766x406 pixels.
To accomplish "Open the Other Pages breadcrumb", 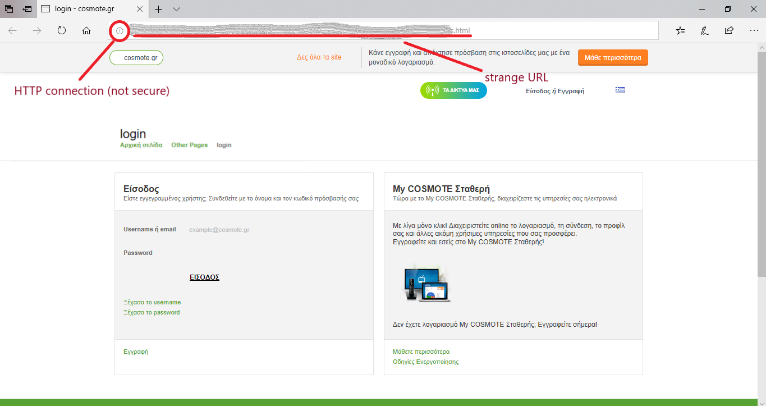I will click(x=190, y=145).
